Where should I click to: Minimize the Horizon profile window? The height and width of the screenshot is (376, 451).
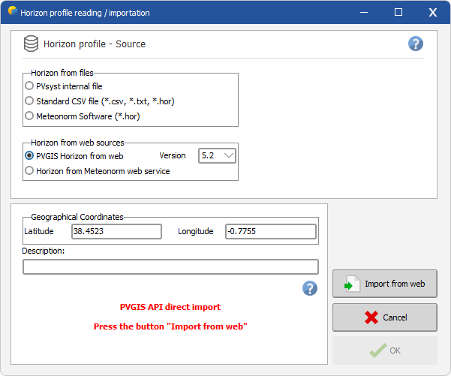coord(364,12)
